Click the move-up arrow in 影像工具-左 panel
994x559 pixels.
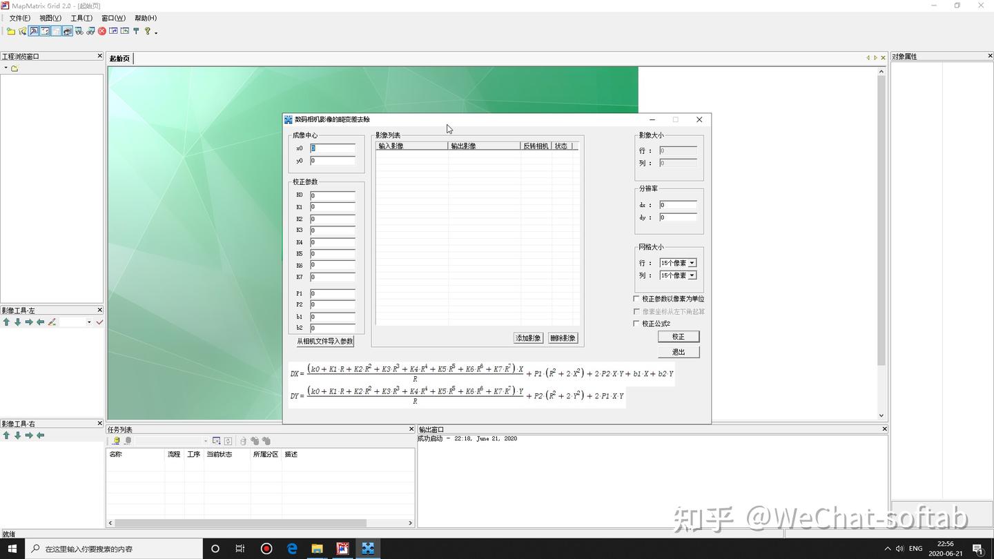pyautogui.click(x=6, y=322)
